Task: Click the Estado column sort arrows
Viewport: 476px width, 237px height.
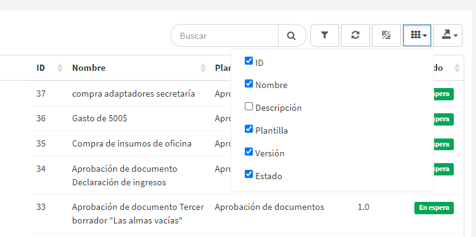Action: tap(457, 68)
